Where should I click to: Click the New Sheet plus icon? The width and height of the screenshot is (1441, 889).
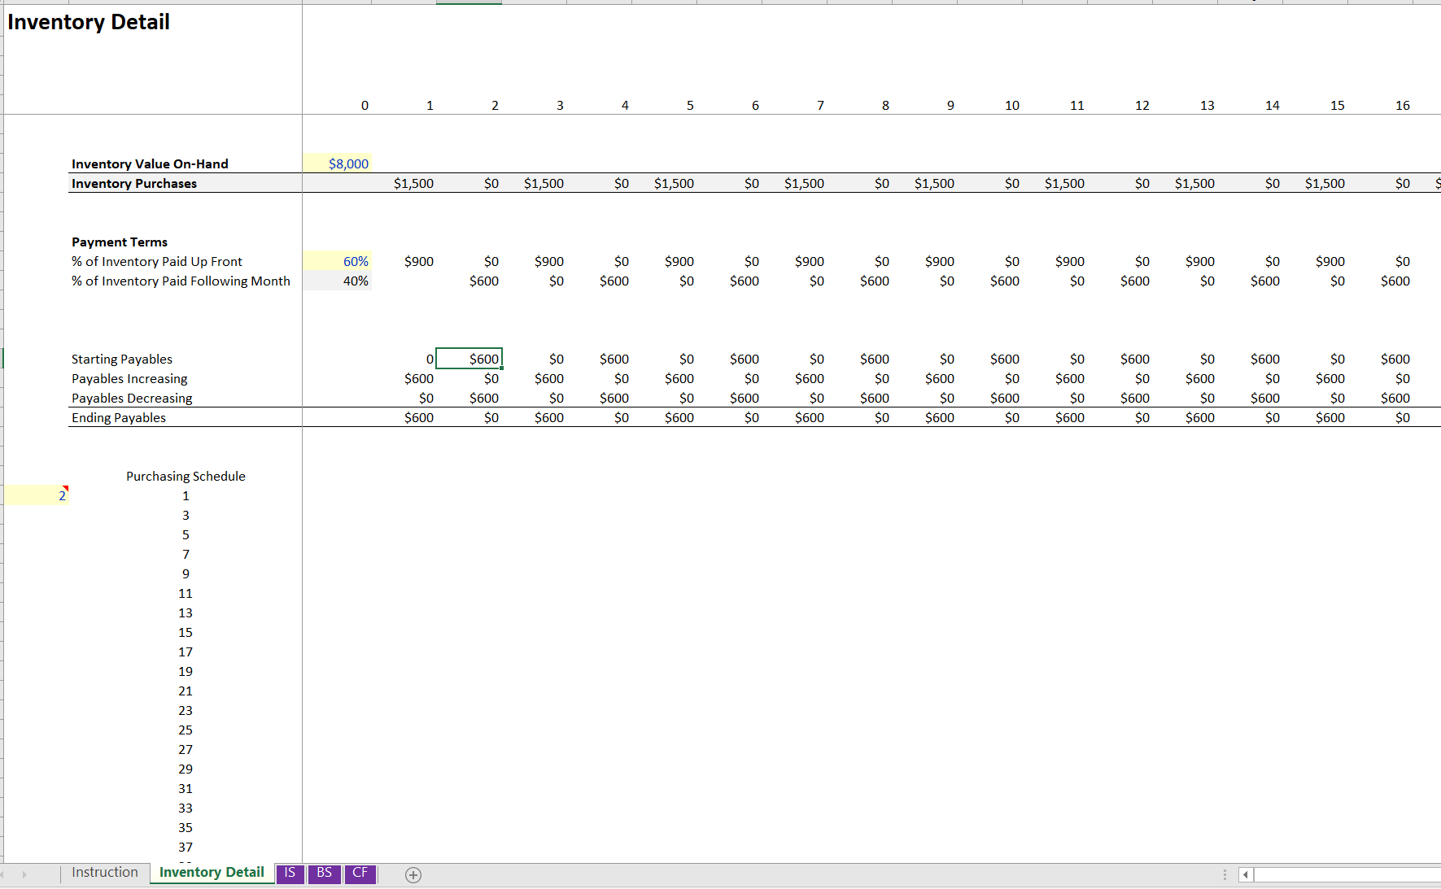point(413,875)
